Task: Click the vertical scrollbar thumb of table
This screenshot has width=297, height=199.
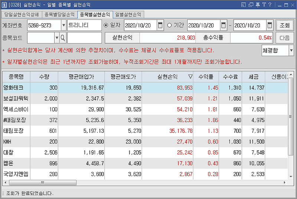Action: point(290,117)
